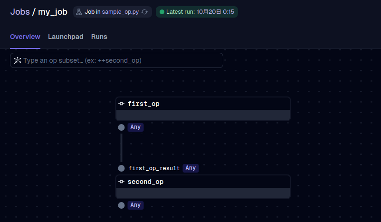
Task: Click the grey body area of first_op
Action: pos(203,115)
